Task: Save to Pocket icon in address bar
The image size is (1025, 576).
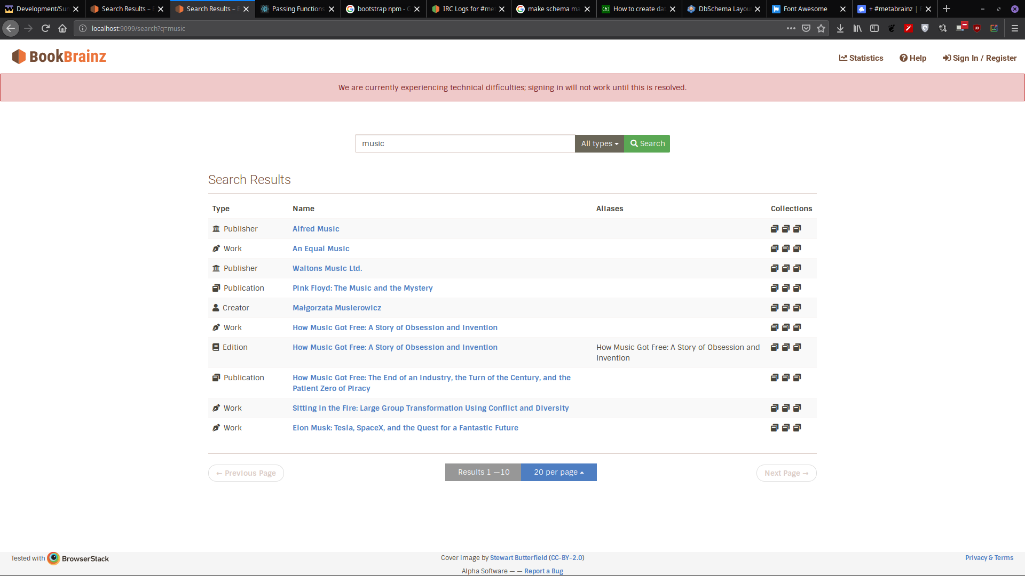Action: point(806,28)
